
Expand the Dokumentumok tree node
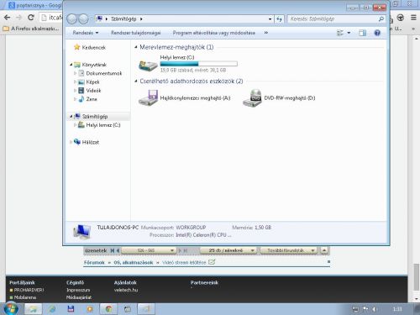[75, 73]
